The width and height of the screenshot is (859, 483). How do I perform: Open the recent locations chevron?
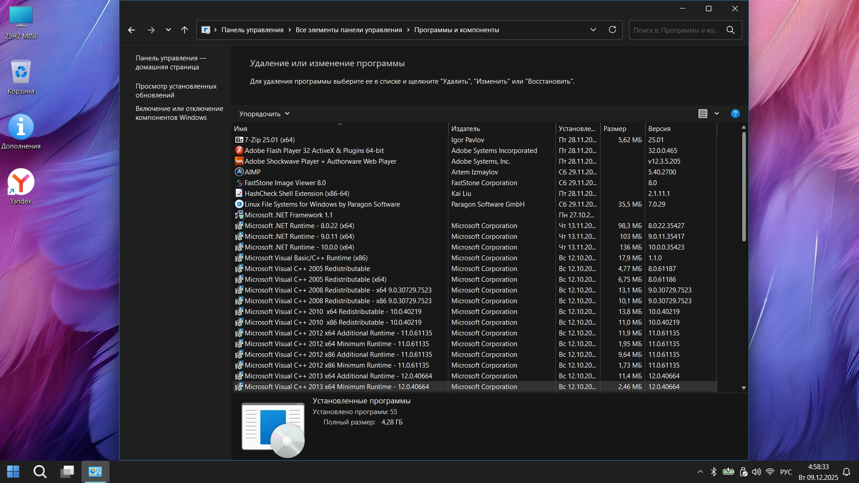(168, 30)
